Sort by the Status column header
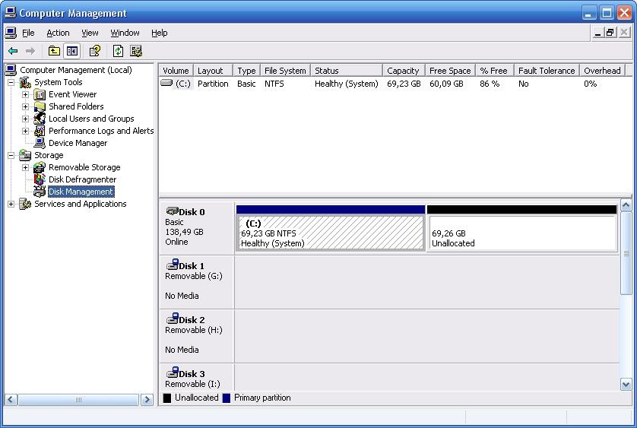The height and width of the screenshot is (428, 637). [347, 71]
